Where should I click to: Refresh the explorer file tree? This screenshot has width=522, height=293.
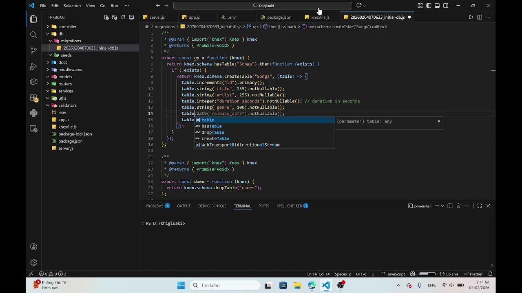123,17
